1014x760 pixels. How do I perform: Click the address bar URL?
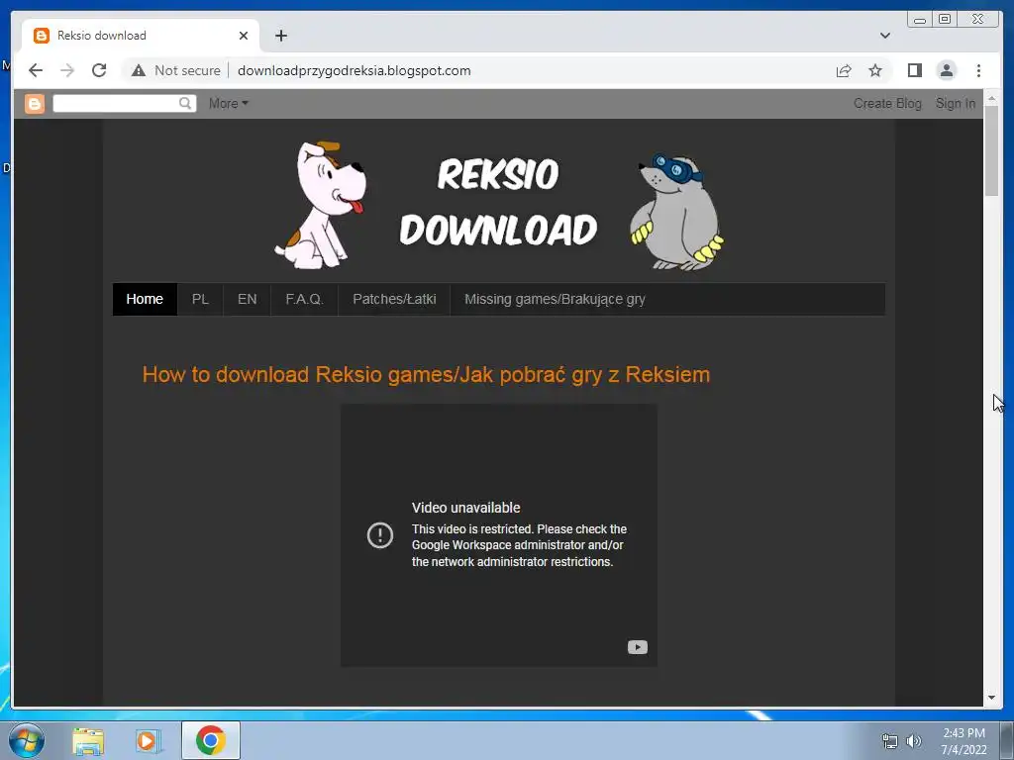[x=354, y=70]
